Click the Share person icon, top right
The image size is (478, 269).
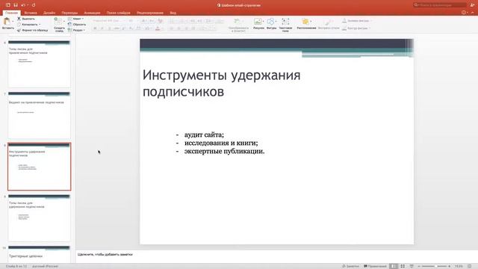coord(472,5)
